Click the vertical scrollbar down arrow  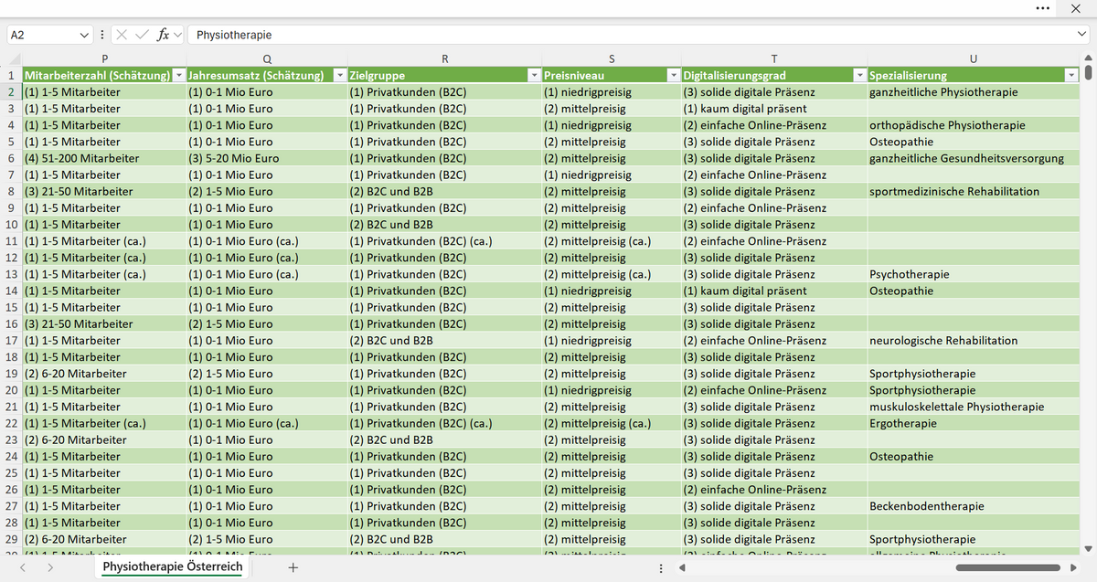[x=1087, y=548]
